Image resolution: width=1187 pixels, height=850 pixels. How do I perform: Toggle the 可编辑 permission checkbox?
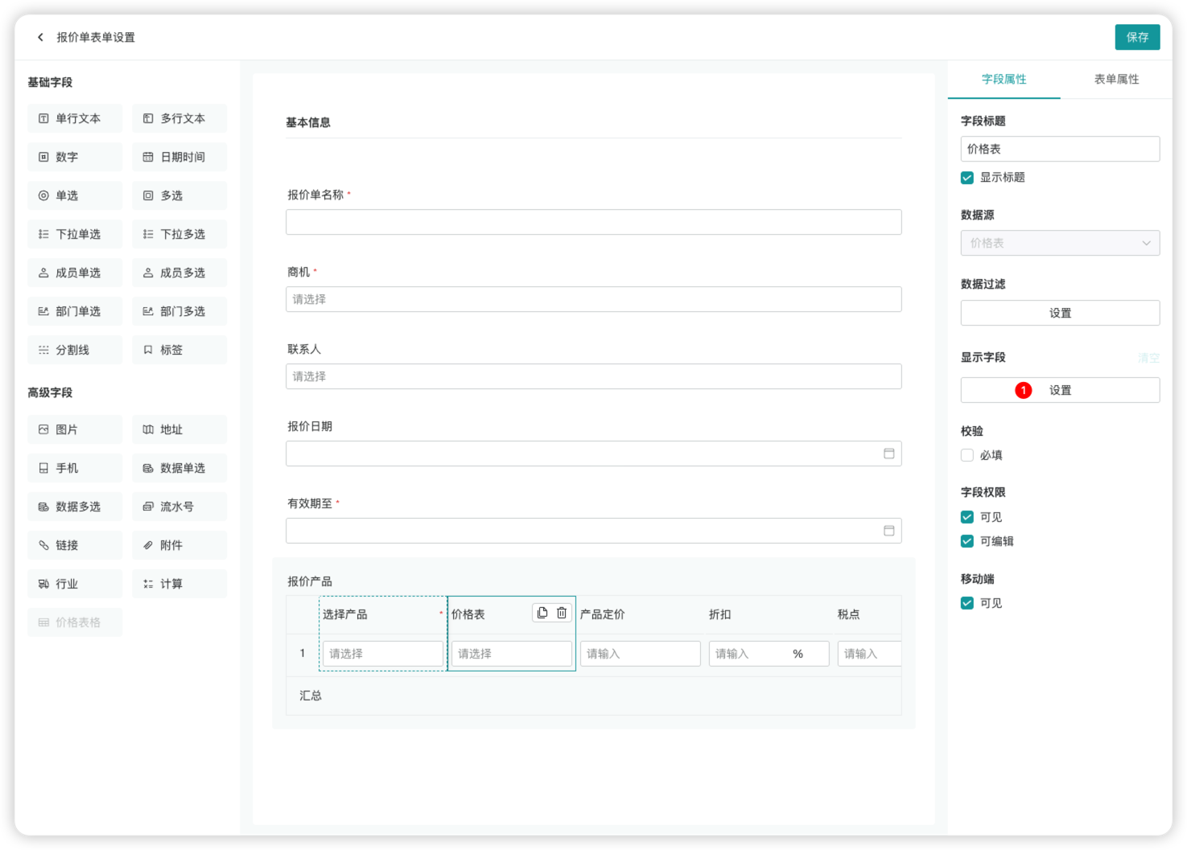click(x=967, y=541)
